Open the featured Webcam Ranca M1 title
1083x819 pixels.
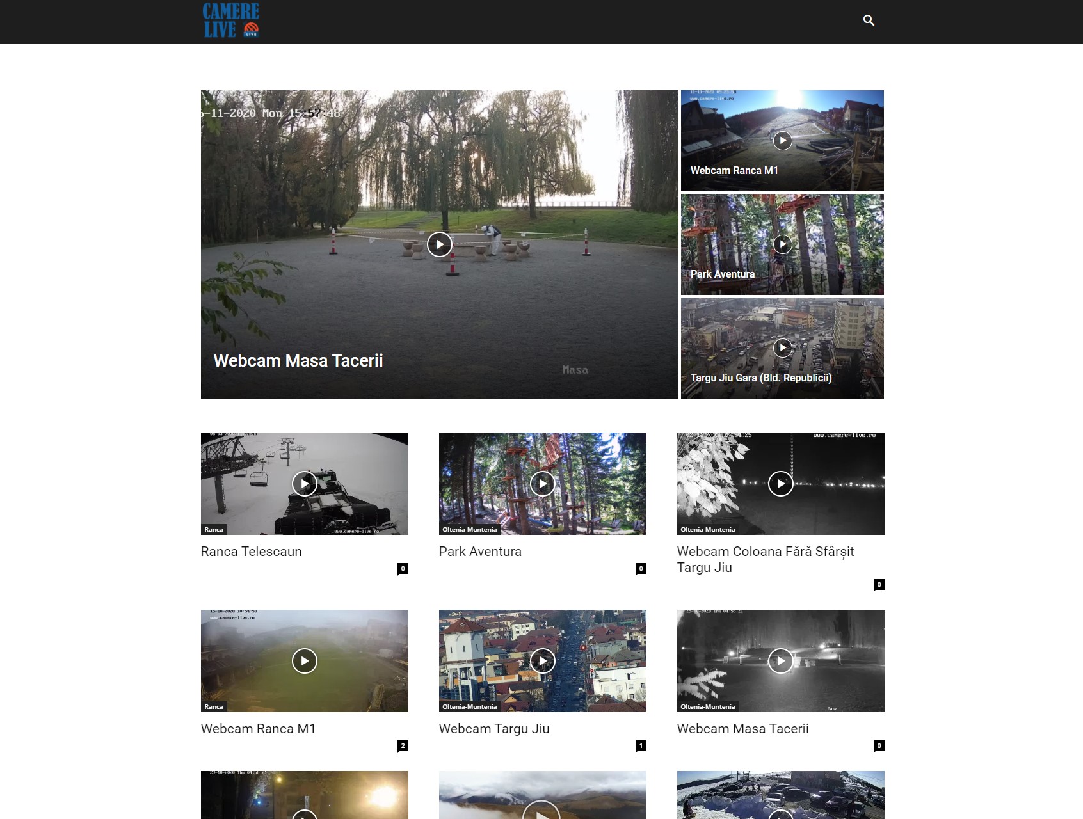[x=734, y=170]
